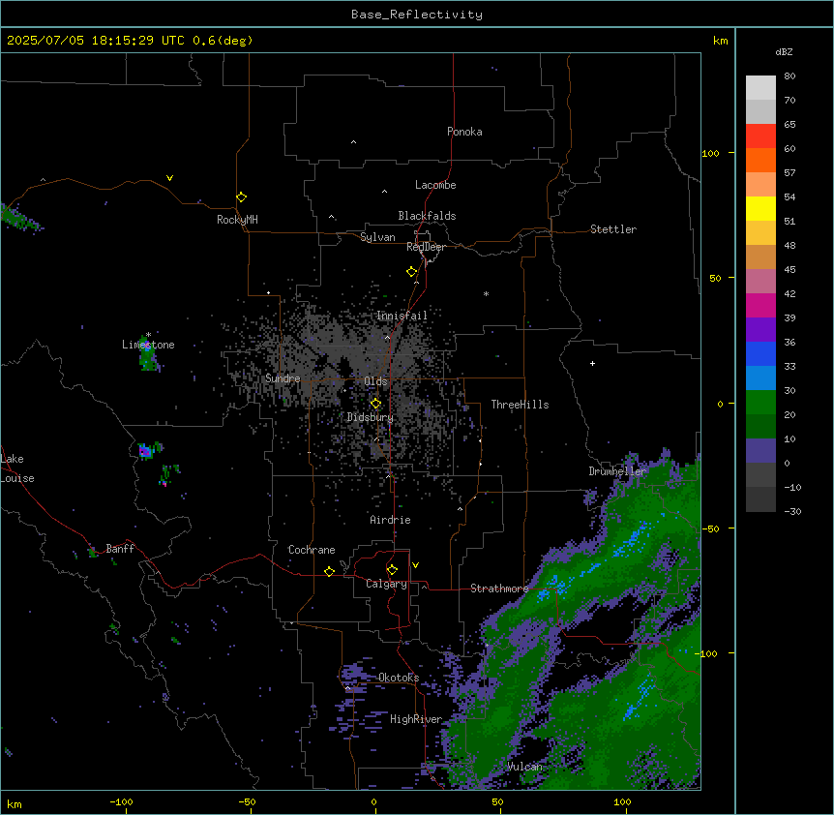Choose the magenta 39-42 dBZ legend swatch
The width and height of the screenshot is (834, 815).
click(760, 305)
